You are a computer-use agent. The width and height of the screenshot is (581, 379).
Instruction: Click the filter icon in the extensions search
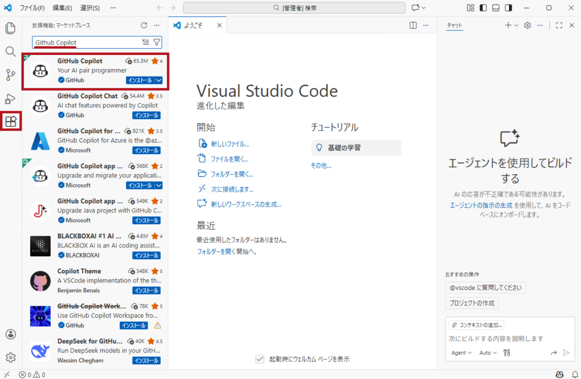click(157, 43)
